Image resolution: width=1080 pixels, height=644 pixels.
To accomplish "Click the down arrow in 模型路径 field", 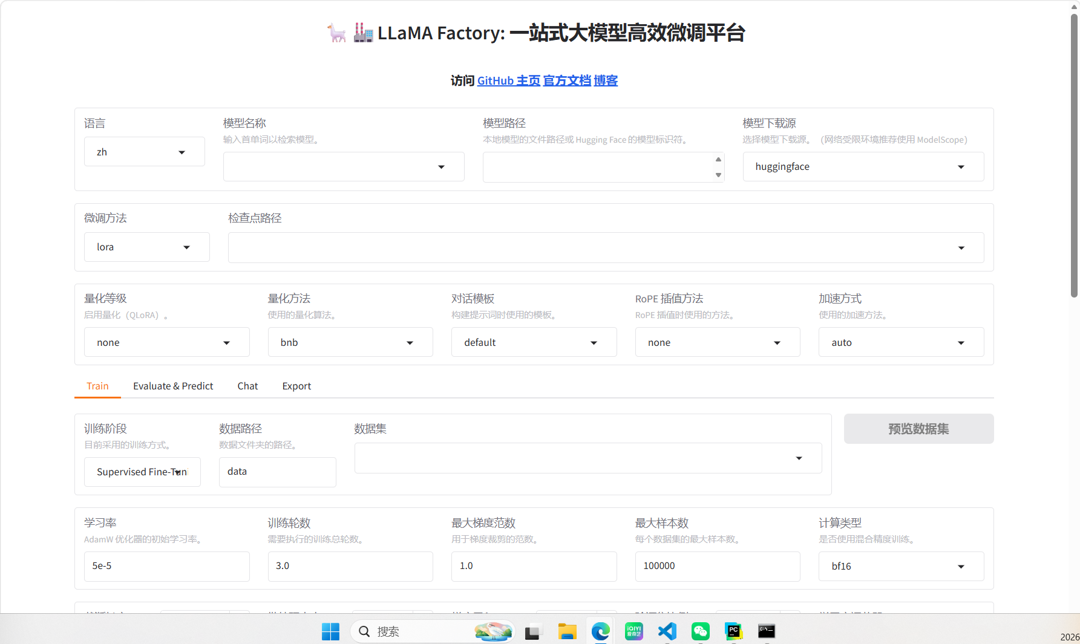I will click(718, 175).
